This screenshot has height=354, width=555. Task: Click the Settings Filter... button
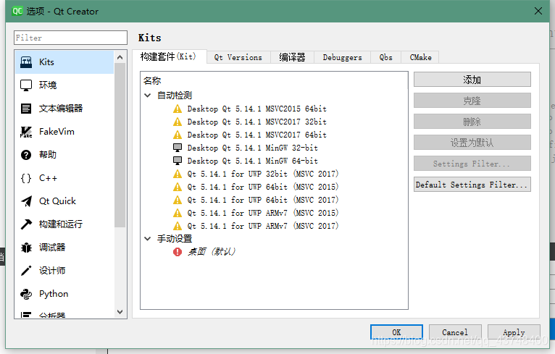[x=472, y=164]
